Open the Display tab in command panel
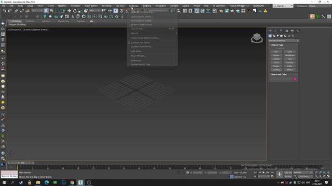Image resolution: width=332 pixels, height=186 pixels. (292, 31)
